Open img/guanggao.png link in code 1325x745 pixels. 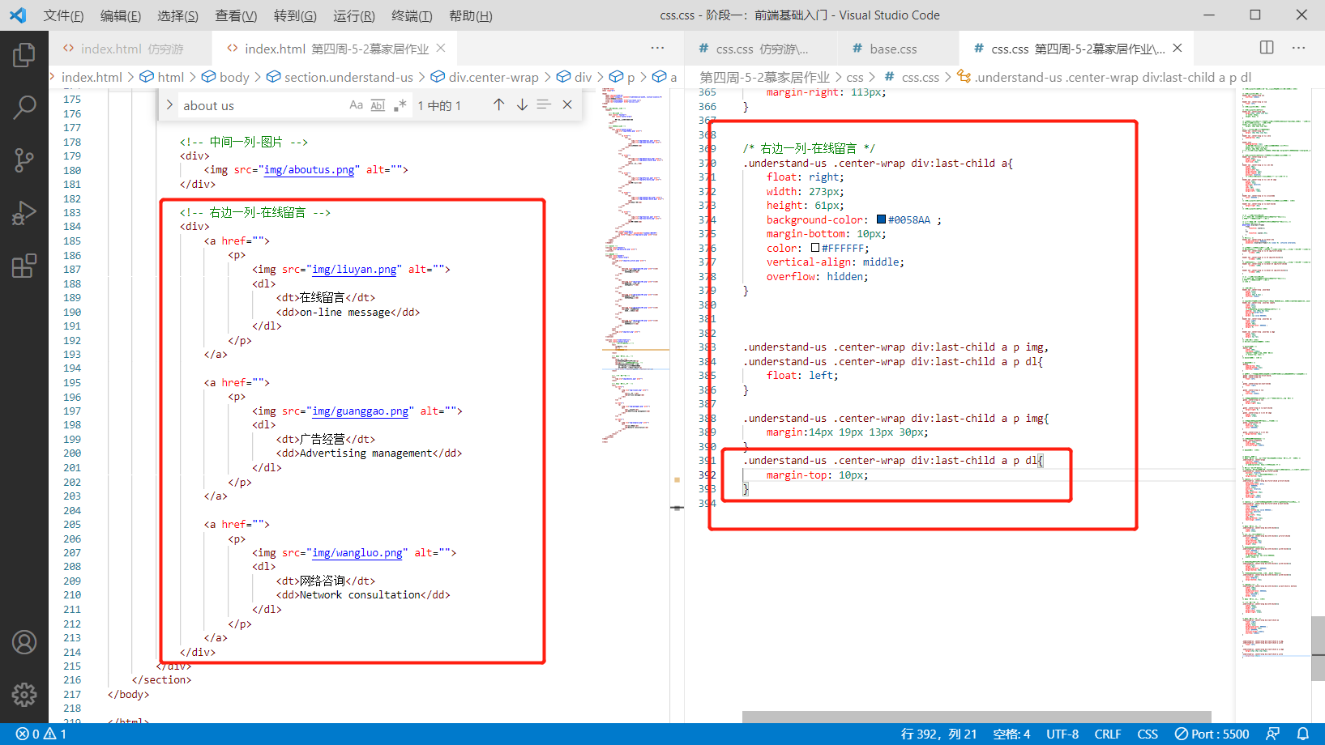pos(361,411)
